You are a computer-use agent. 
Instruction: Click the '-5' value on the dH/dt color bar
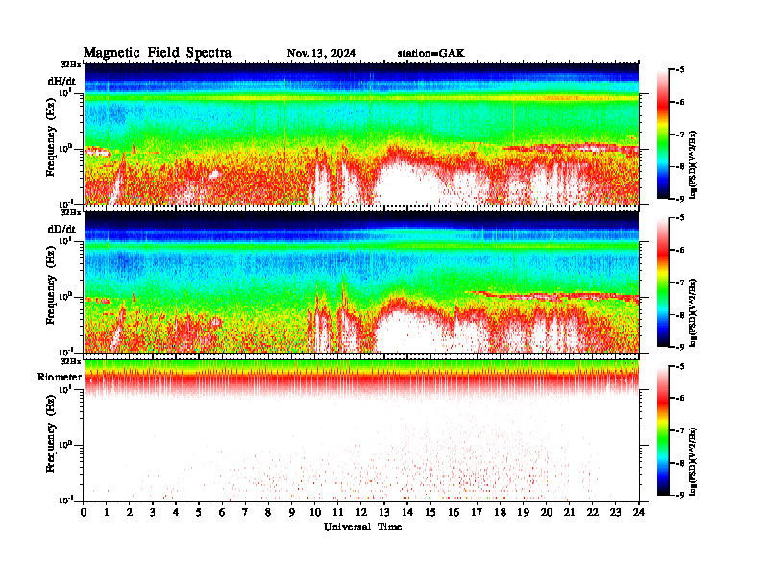point(680,70)
